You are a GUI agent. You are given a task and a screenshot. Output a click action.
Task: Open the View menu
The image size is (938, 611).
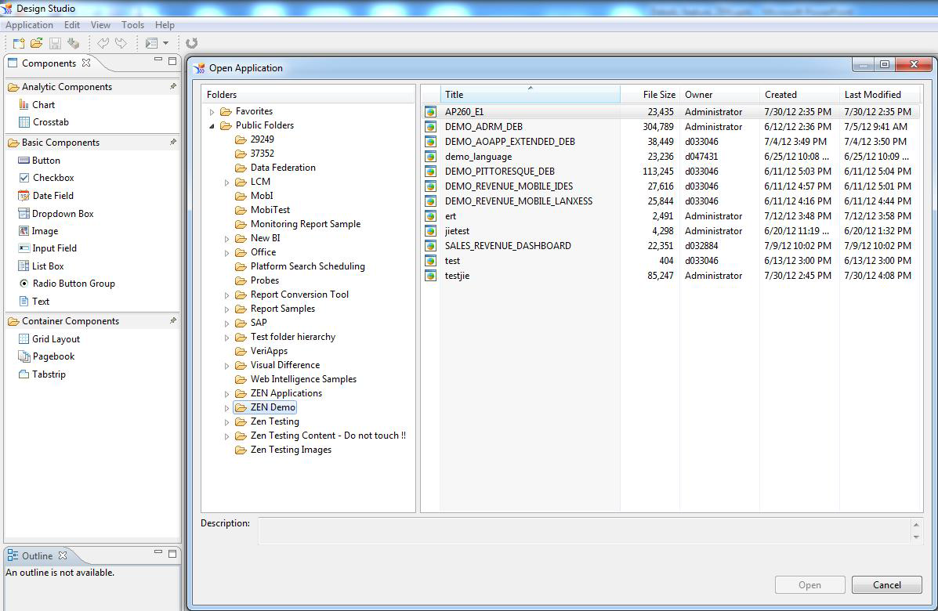100,24
